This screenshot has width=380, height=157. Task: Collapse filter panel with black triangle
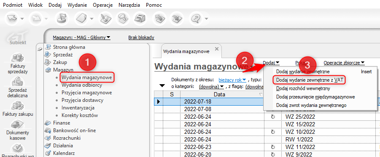[162, 85]
